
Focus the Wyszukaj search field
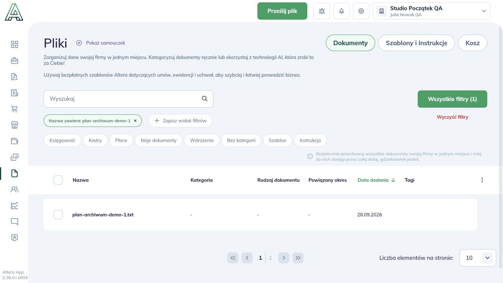(128, 99)
